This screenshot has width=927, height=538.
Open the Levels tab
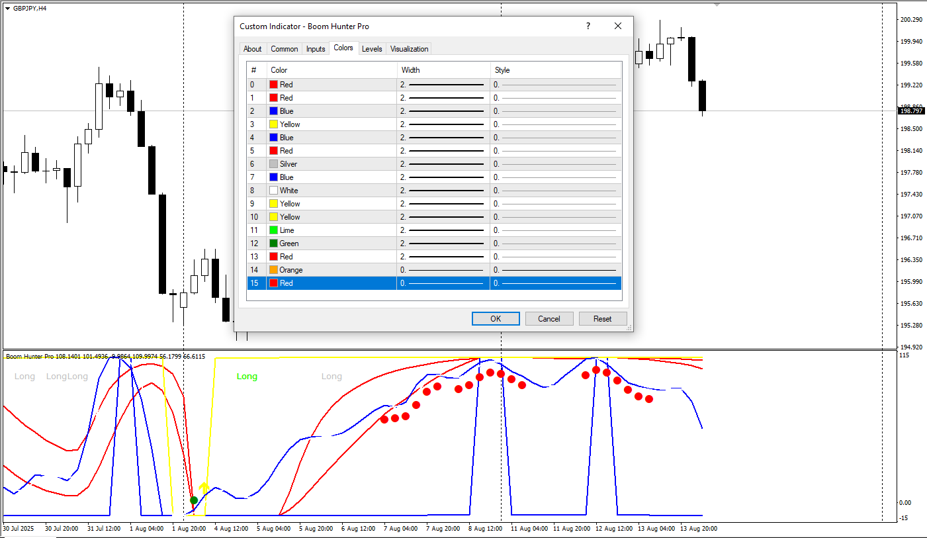(372, 49)
